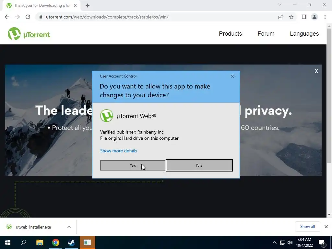Reload the current page
The height and width of the screenshot is (249, 332).
pos(28,17)
